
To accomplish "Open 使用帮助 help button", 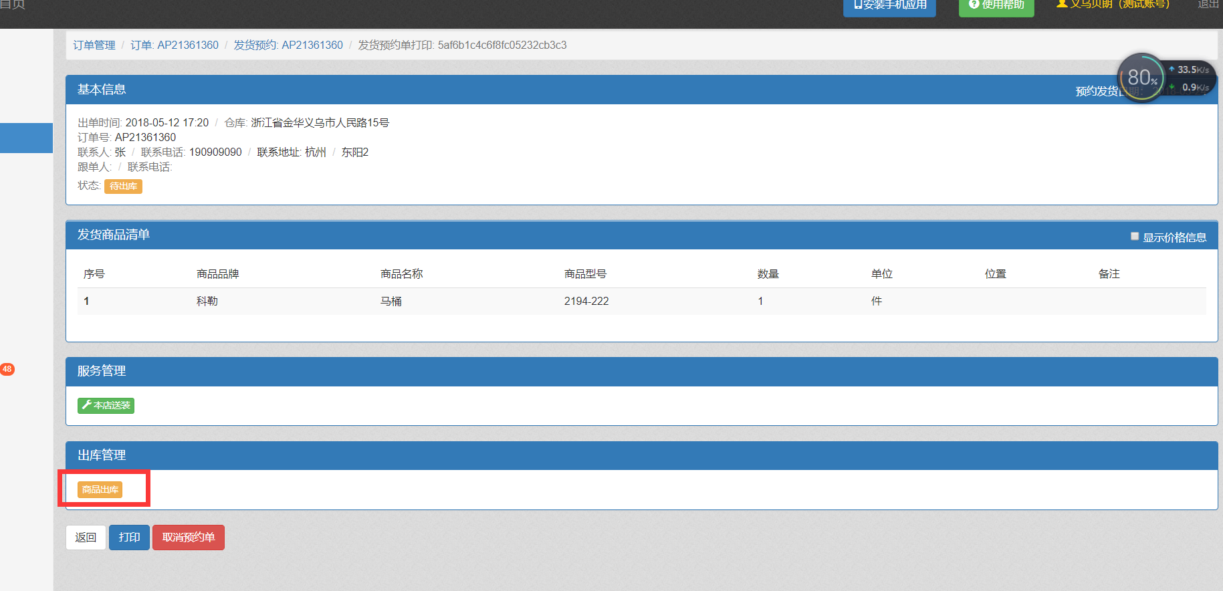I will pyautogui.click(x=996, y=5).
